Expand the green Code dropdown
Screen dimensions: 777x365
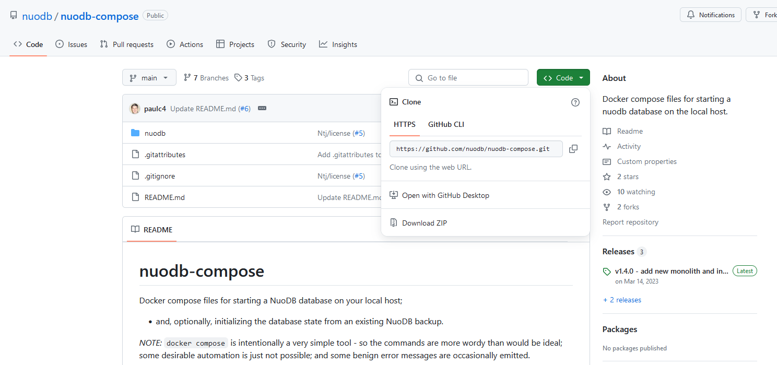point(563,77)
